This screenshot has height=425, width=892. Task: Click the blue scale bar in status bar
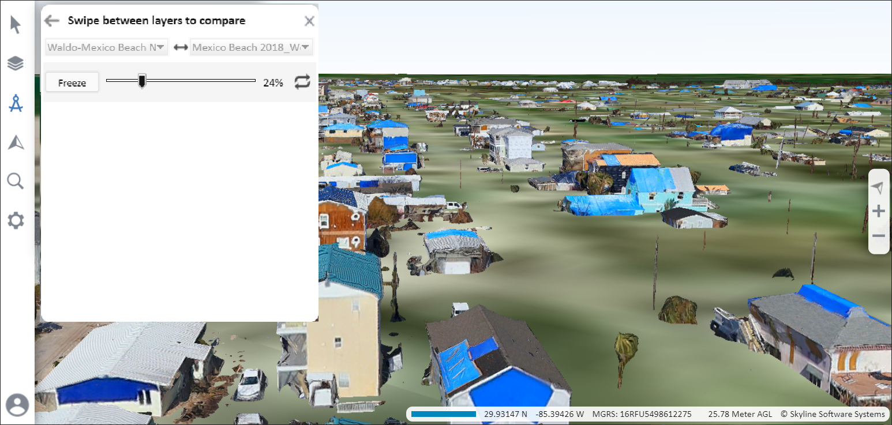coord(443,414)
